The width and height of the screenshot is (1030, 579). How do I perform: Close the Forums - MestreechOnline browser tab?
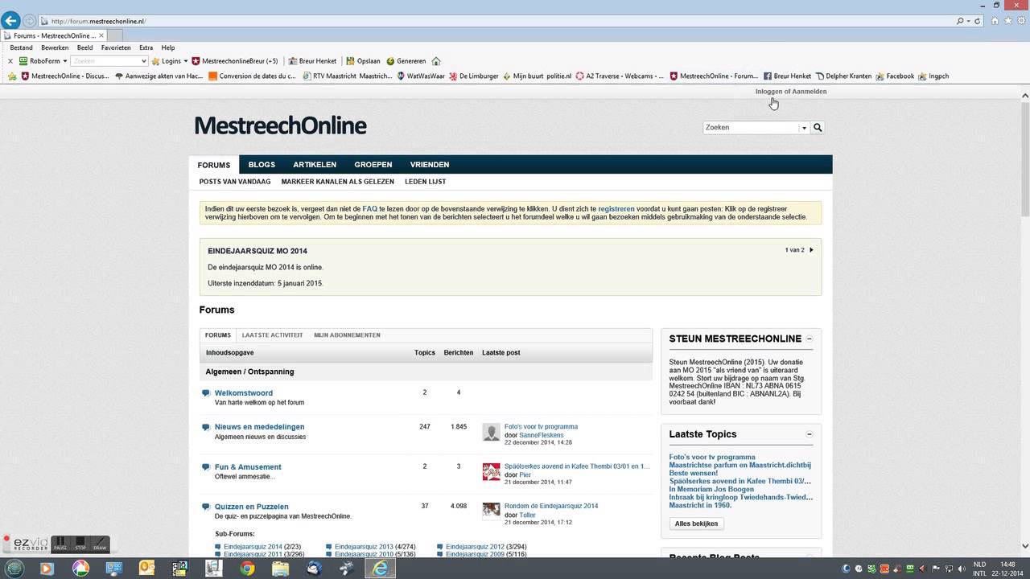pyautogui.click(x=101, y=36)
